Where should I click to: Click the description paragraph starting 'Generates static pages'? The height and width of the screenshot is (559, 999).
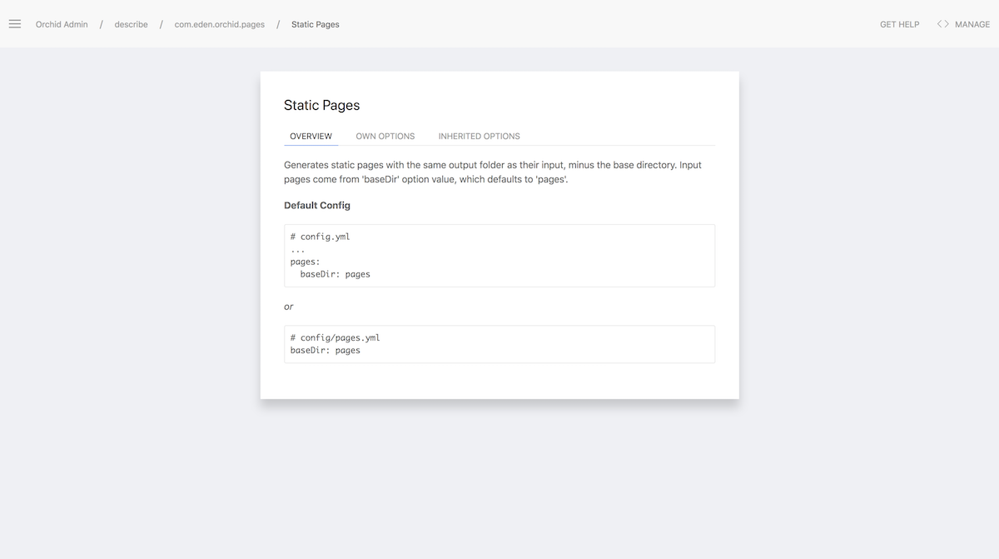[493, 172]
